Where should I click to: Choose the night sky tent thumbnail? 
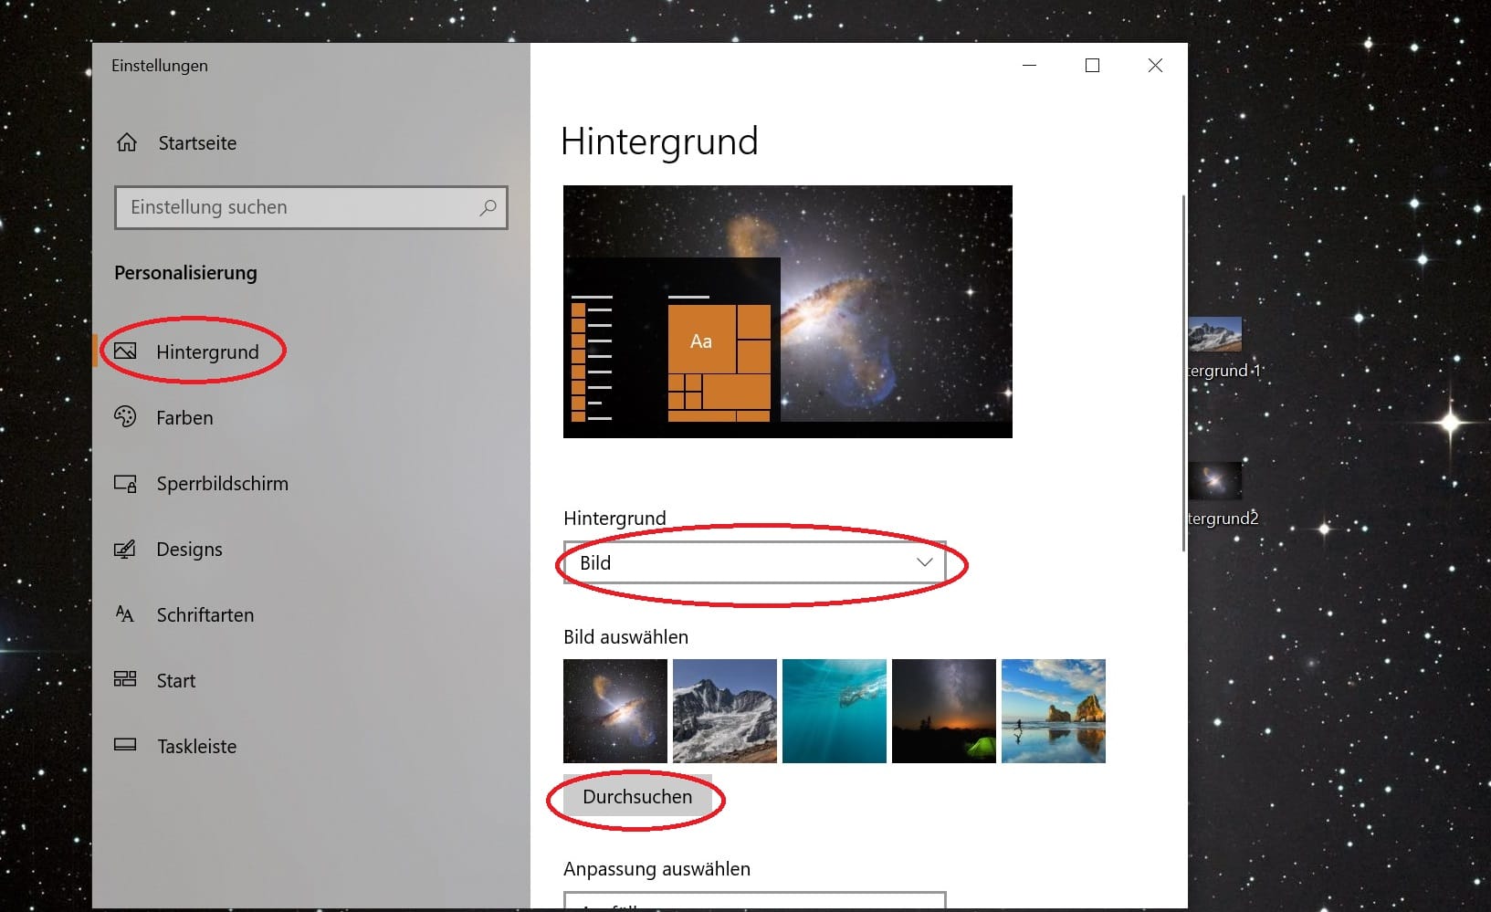(944, 711)
